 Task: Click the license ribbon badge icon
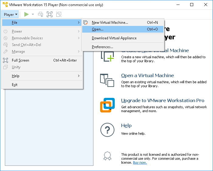[107, 156]
